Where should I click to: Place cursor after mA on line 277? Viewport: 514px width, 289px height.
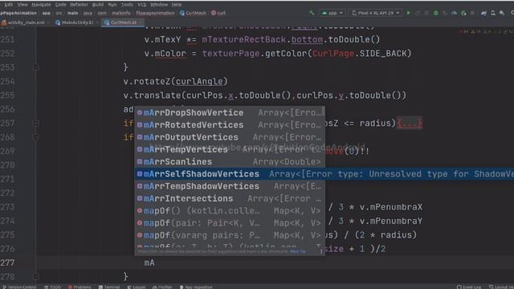tap(155, 263)
